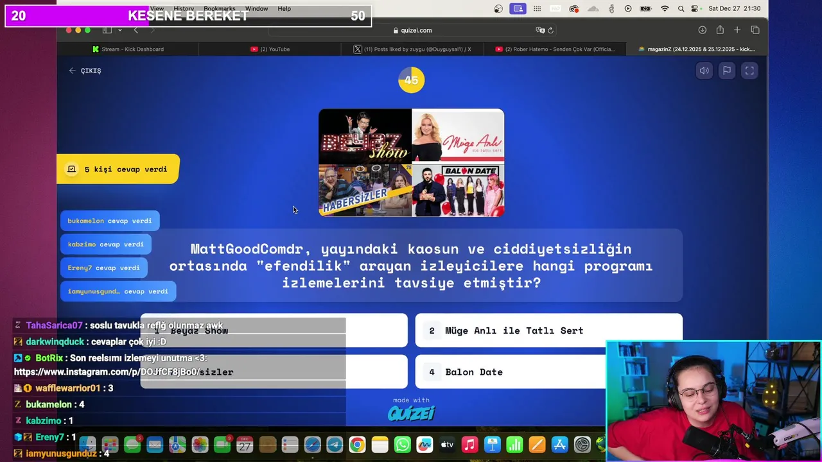Click the date and time Sat Dec 27

pos(735,9)
